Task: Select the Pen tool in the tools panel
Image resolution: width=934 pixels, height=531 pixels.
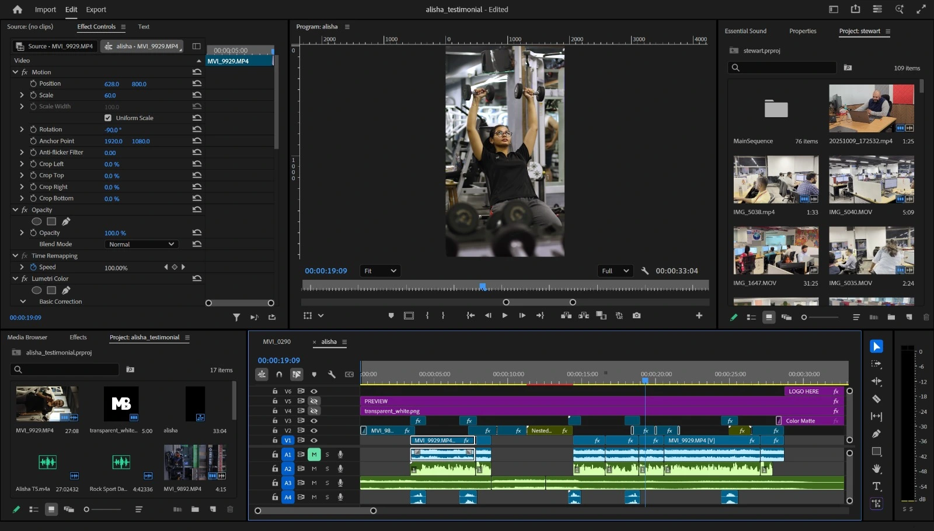Action: (876, 434)
